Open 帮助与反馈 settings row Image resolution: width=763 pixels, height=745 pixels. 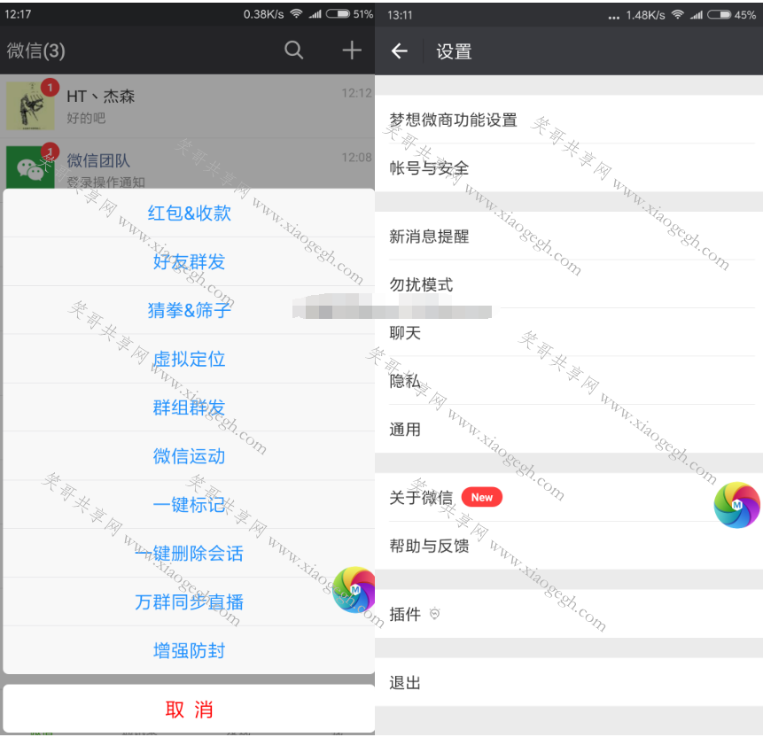[x=569, y=546]
